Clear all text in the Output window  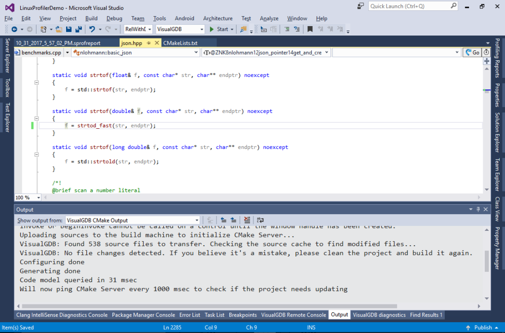(x=247, y=220)
